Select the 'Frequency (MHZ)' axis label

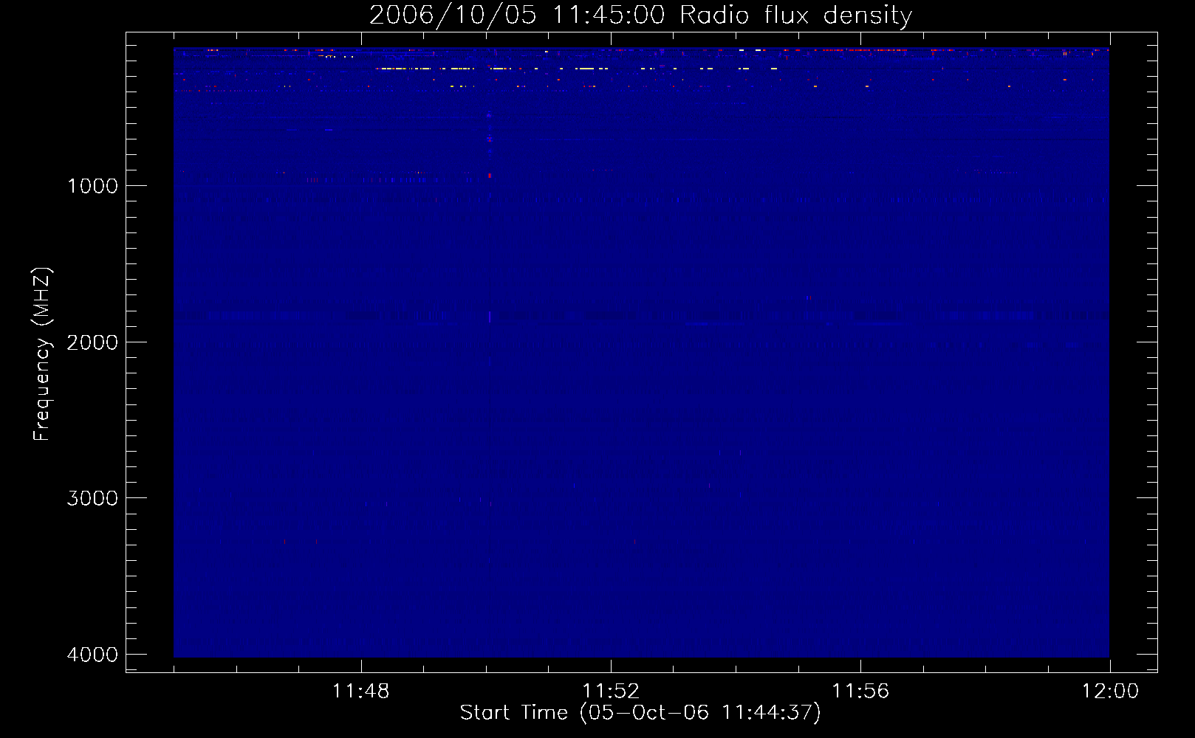43,354
